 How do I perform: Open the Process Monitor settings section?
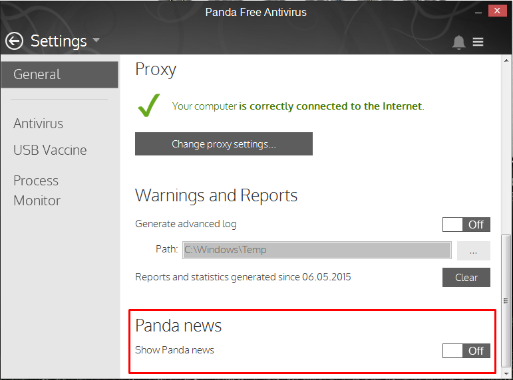pyautogui.click(x=37, y=191)
